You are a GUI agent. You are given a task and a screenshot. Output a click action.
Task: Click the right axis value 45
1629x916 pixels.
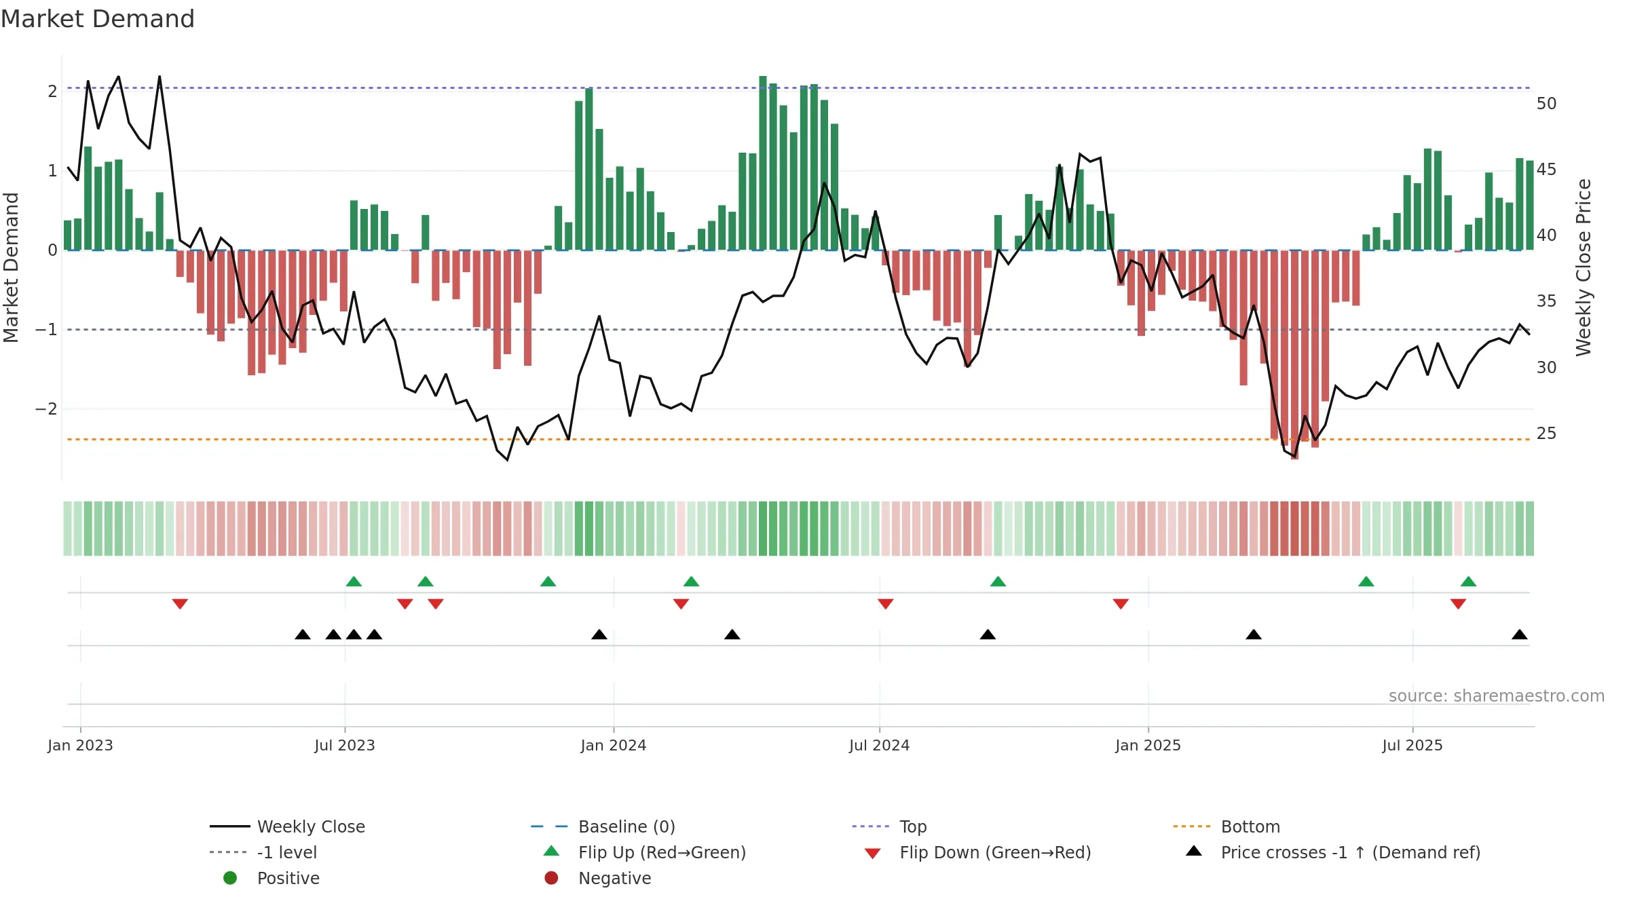click(x=1547, y=170)
